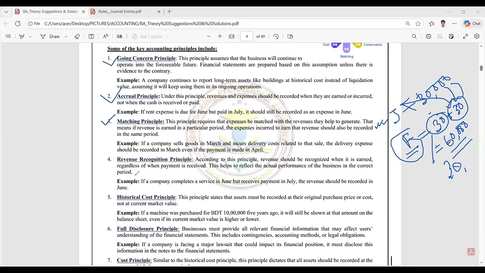Click the scrollbar down arrow
Image resolution: width=485 pixels, height=273 pixels.
coord(481,262)
